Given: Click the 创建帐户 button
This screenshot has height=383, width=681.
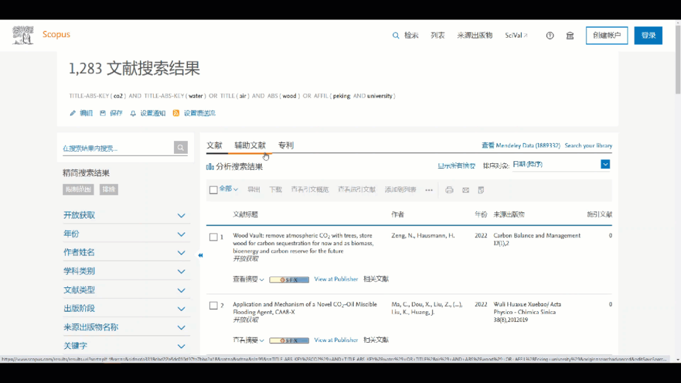Looking at the screenshot, I should point(607,35).
